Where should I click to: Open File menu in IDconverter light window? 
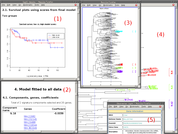[x=110, y=106]
